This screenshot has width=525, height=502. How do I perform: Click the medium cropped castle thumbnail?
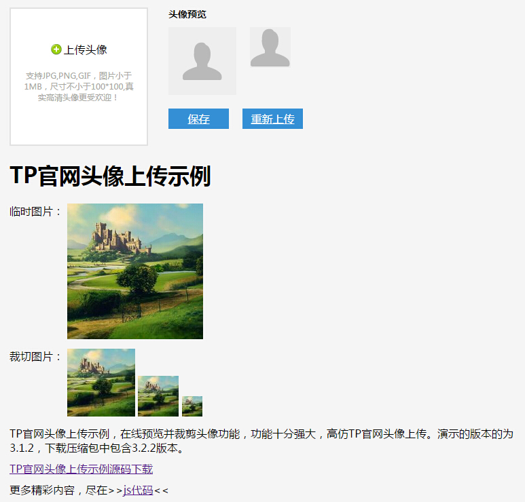click(x=158, y=396)
